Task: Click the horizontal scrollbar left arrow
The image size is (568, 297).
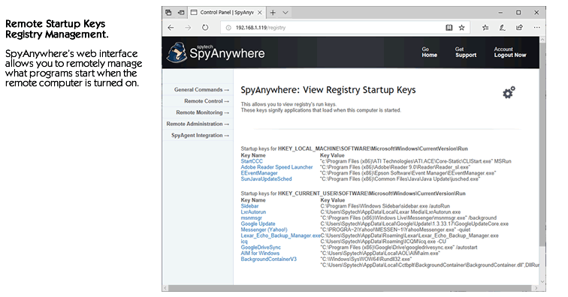Action: click(x=165, y=288)
